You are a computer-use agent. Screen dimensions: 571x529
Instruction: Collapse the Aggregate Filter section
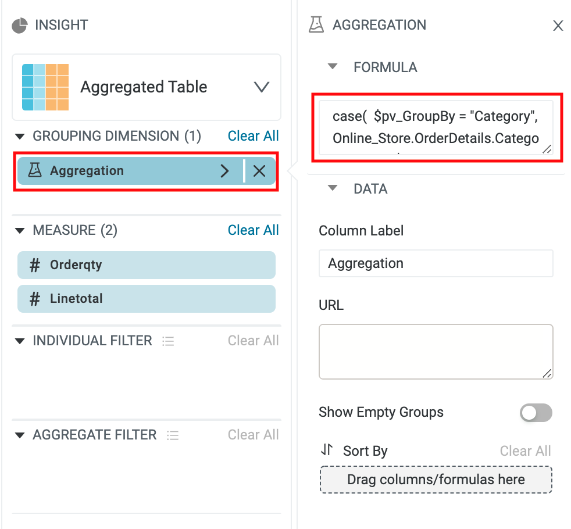tap(20, 435)
